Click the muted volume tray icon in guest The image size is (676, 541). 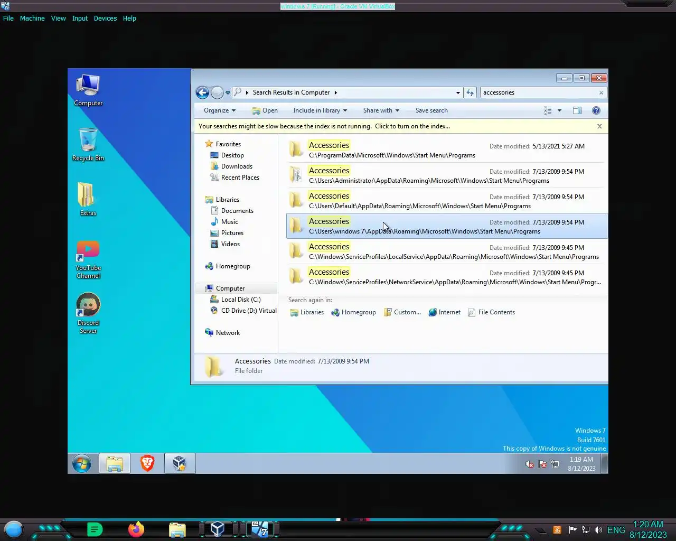pos(529,464)
